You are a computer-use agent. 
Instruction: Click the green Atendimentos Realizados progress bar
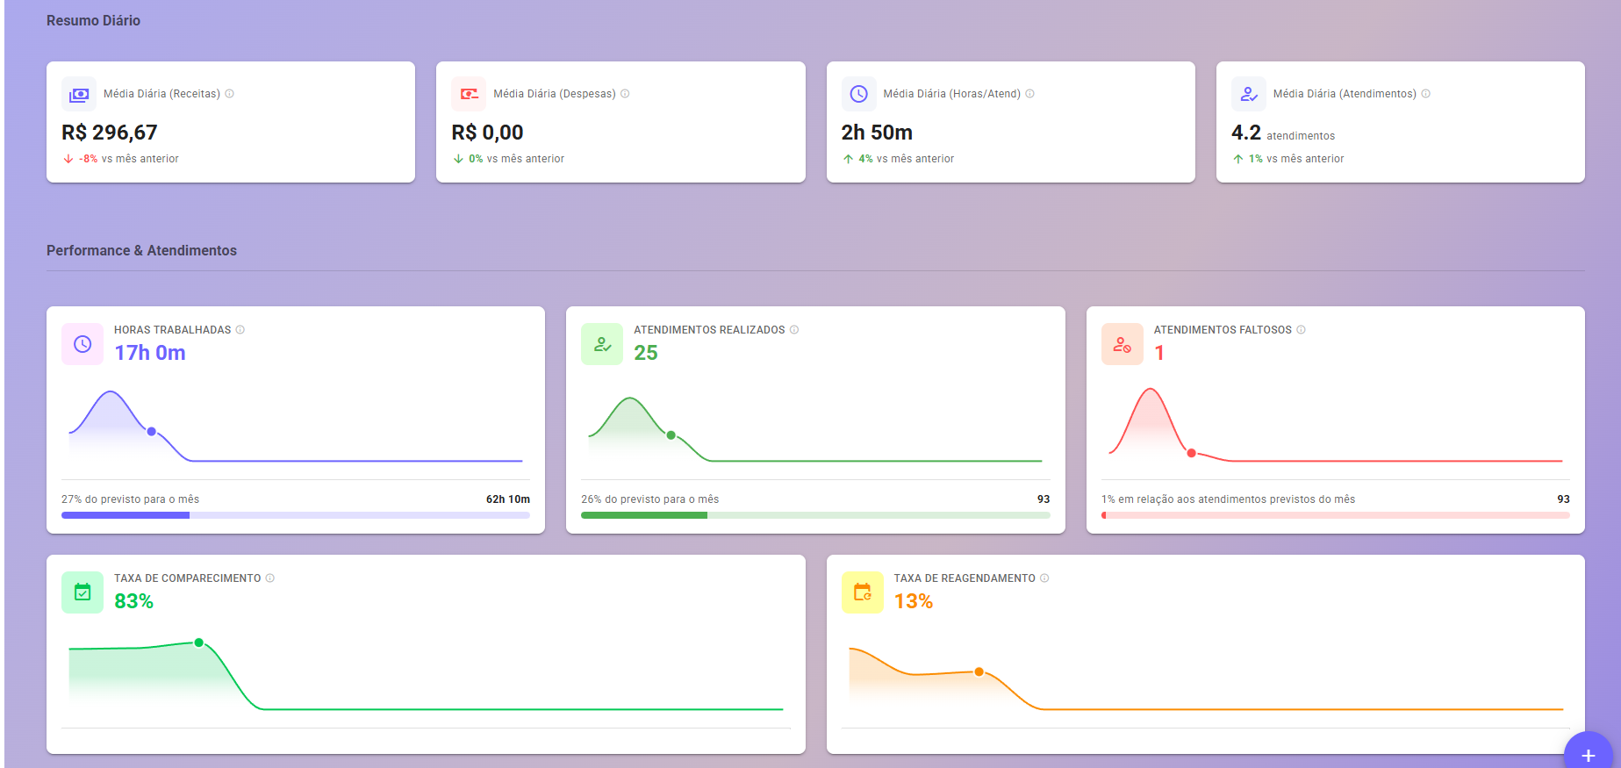(x=814, y=515)
